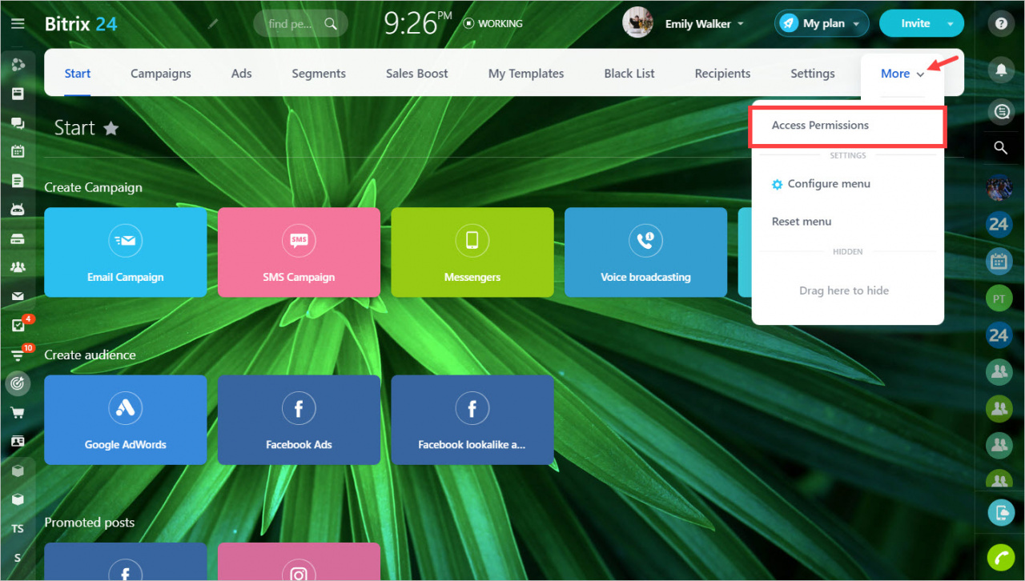The image size is (1025, 581).
Task: Open the Invite button dropdown arrow
Action: click(951, 23)
